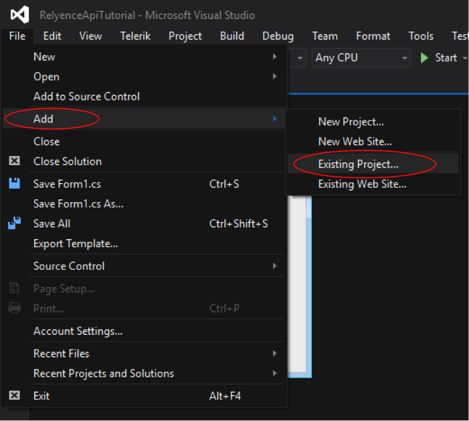This screenshot has width=469, height=421.
Task: Click the Close Solution icon
Action: 14,161
